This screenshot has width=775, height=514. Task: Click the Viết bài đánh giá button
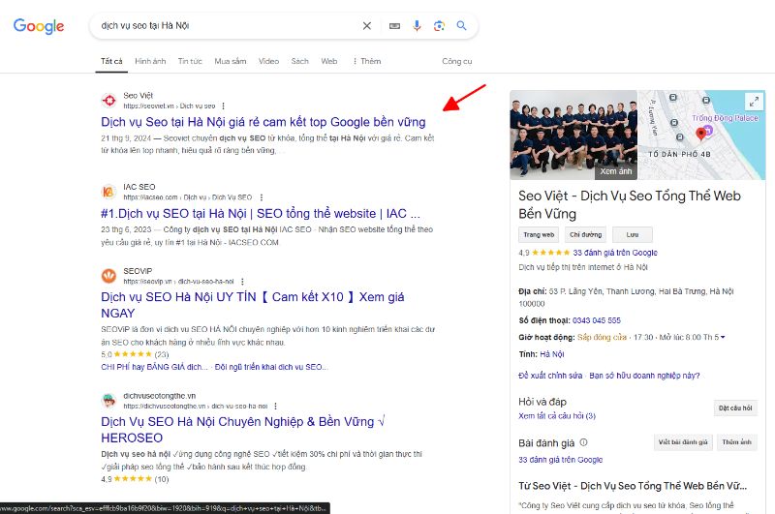683,442
